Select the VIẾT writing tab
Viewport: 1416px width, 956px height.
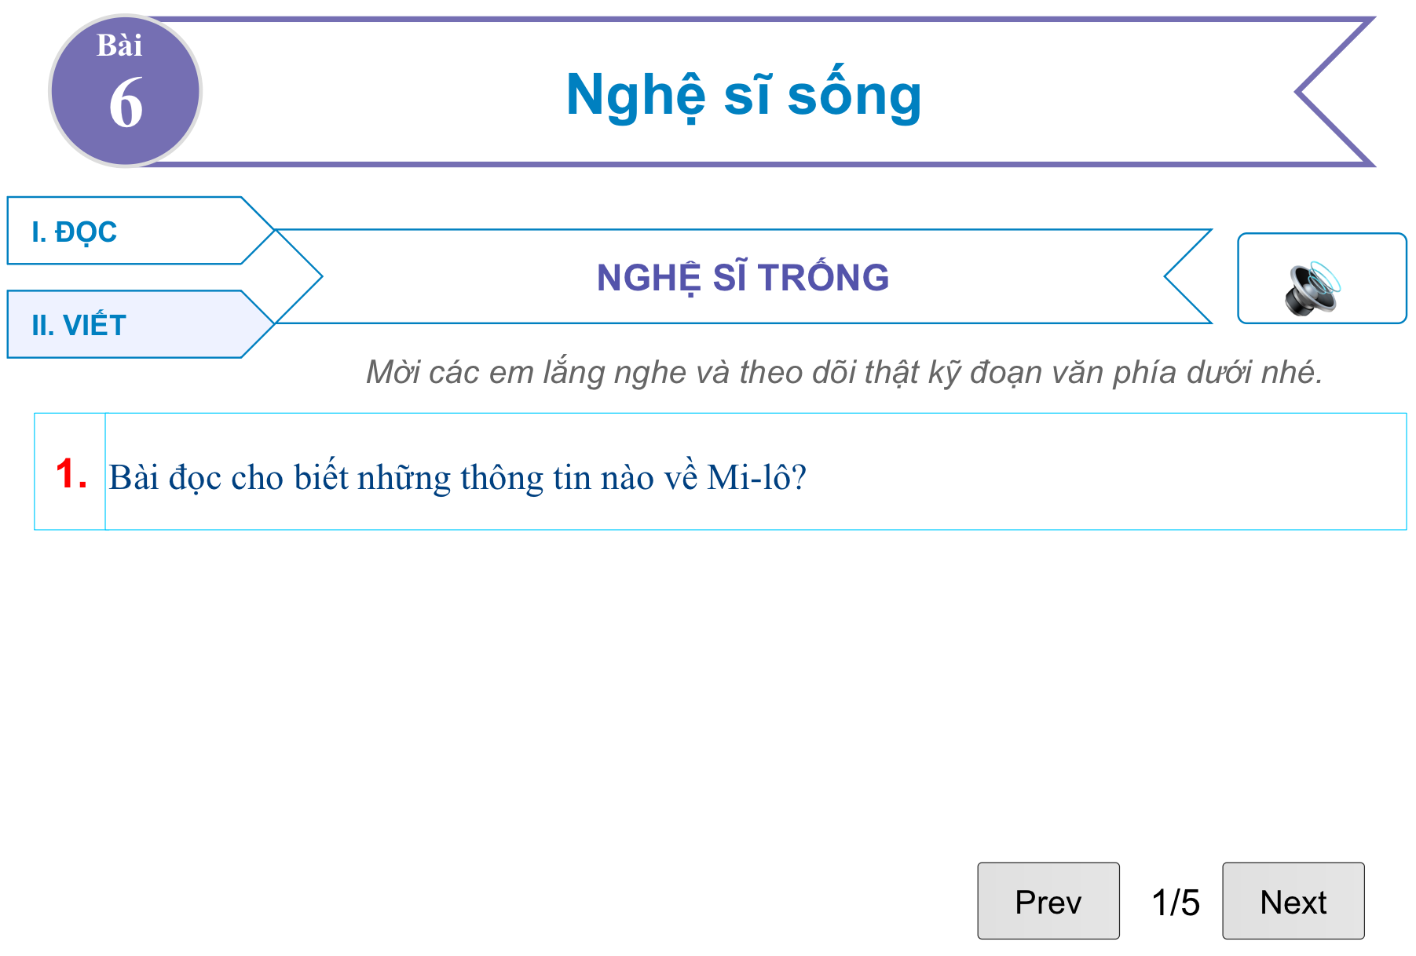pyautogui.click(x=118, y=325)
